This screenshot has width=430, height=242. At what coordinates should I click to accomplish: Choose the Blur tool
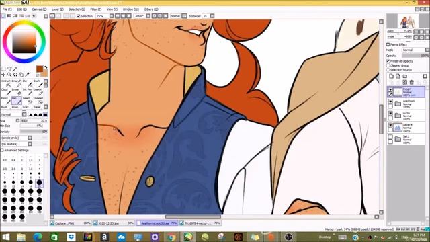point(27,83)
